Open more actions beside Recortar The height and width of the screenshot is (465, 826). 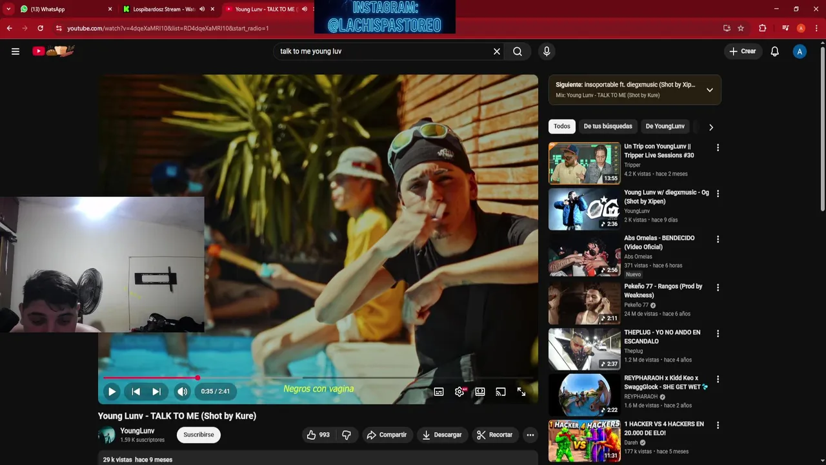pyautogui.click(x=530, y=435)
